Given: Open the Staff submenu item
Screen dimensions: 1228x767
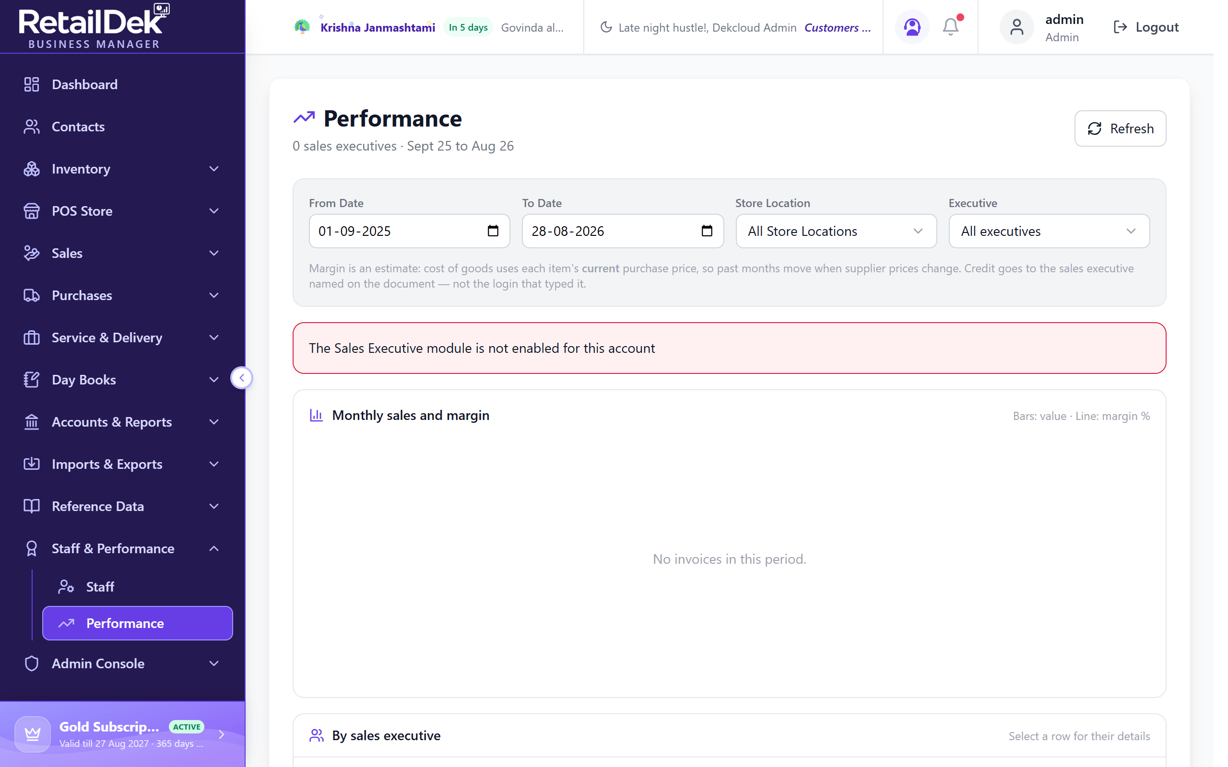Looking at the screenshot, I should pyautogui.click(x=137, y=586).
